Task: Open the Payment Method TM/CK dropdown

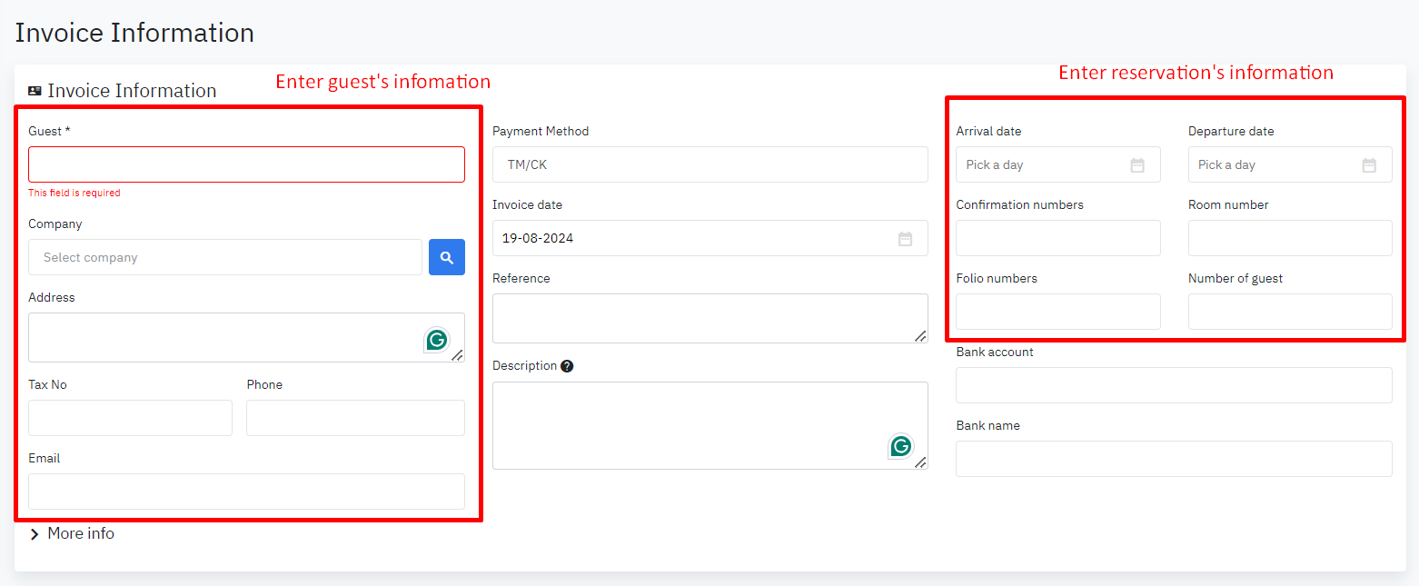Action: click(x=709, y=164)
